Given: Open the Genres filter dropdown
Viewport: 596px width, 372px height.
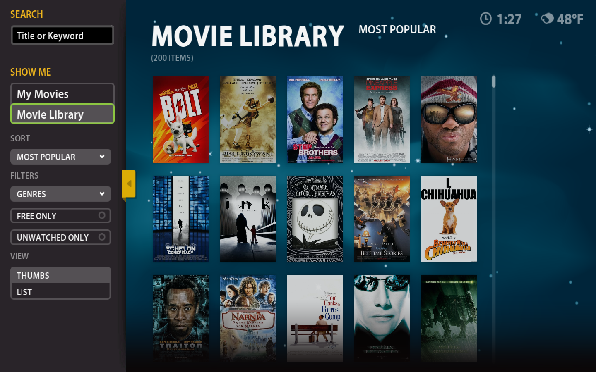Looking at the screenshot, I should tap(60, 194).
